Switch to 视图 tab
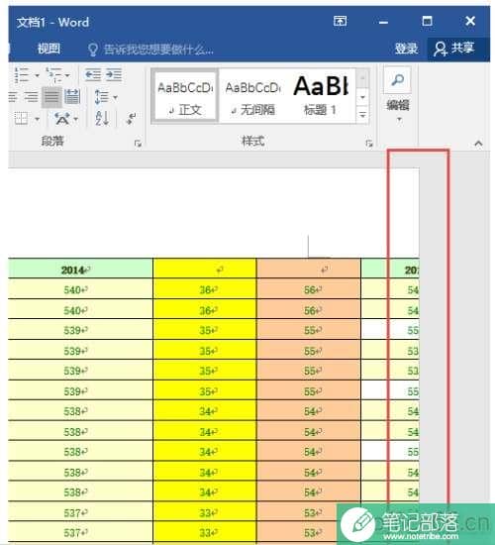The width and height of the screenshot is (495, 545). 49,49
